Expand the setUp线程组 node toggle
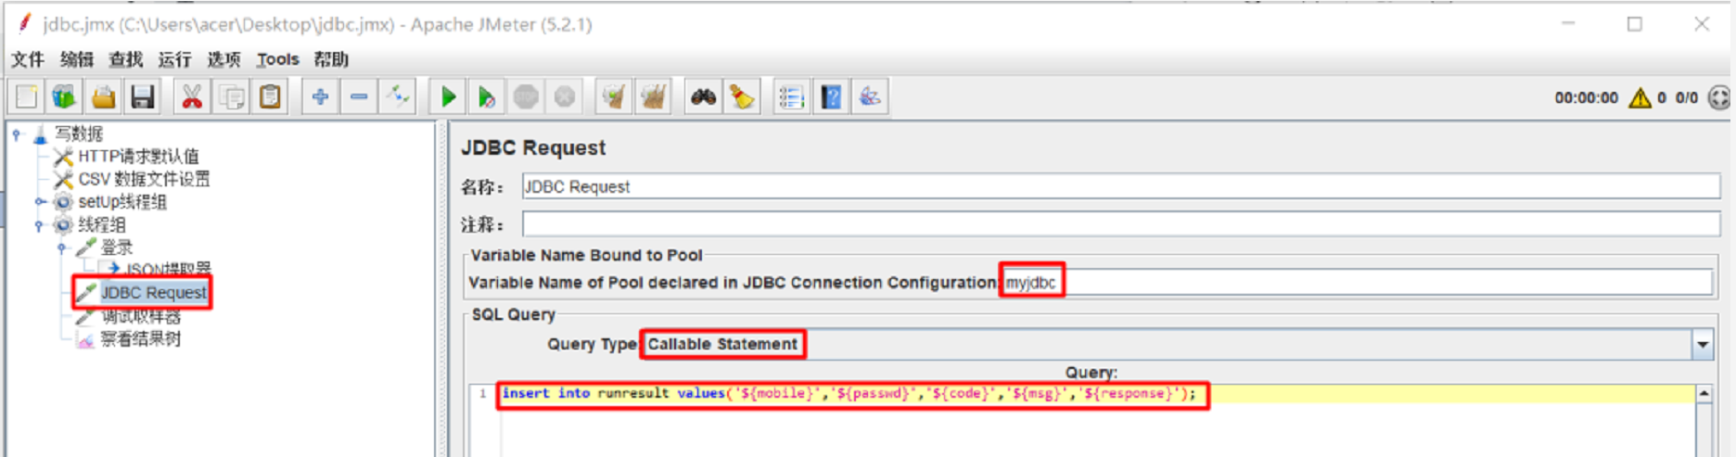 pos(39,201)
